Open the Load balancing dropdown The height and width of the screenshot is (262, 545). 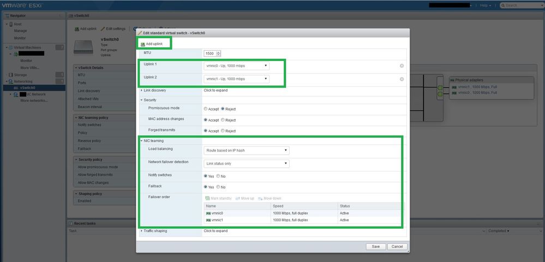click(246, 150)
